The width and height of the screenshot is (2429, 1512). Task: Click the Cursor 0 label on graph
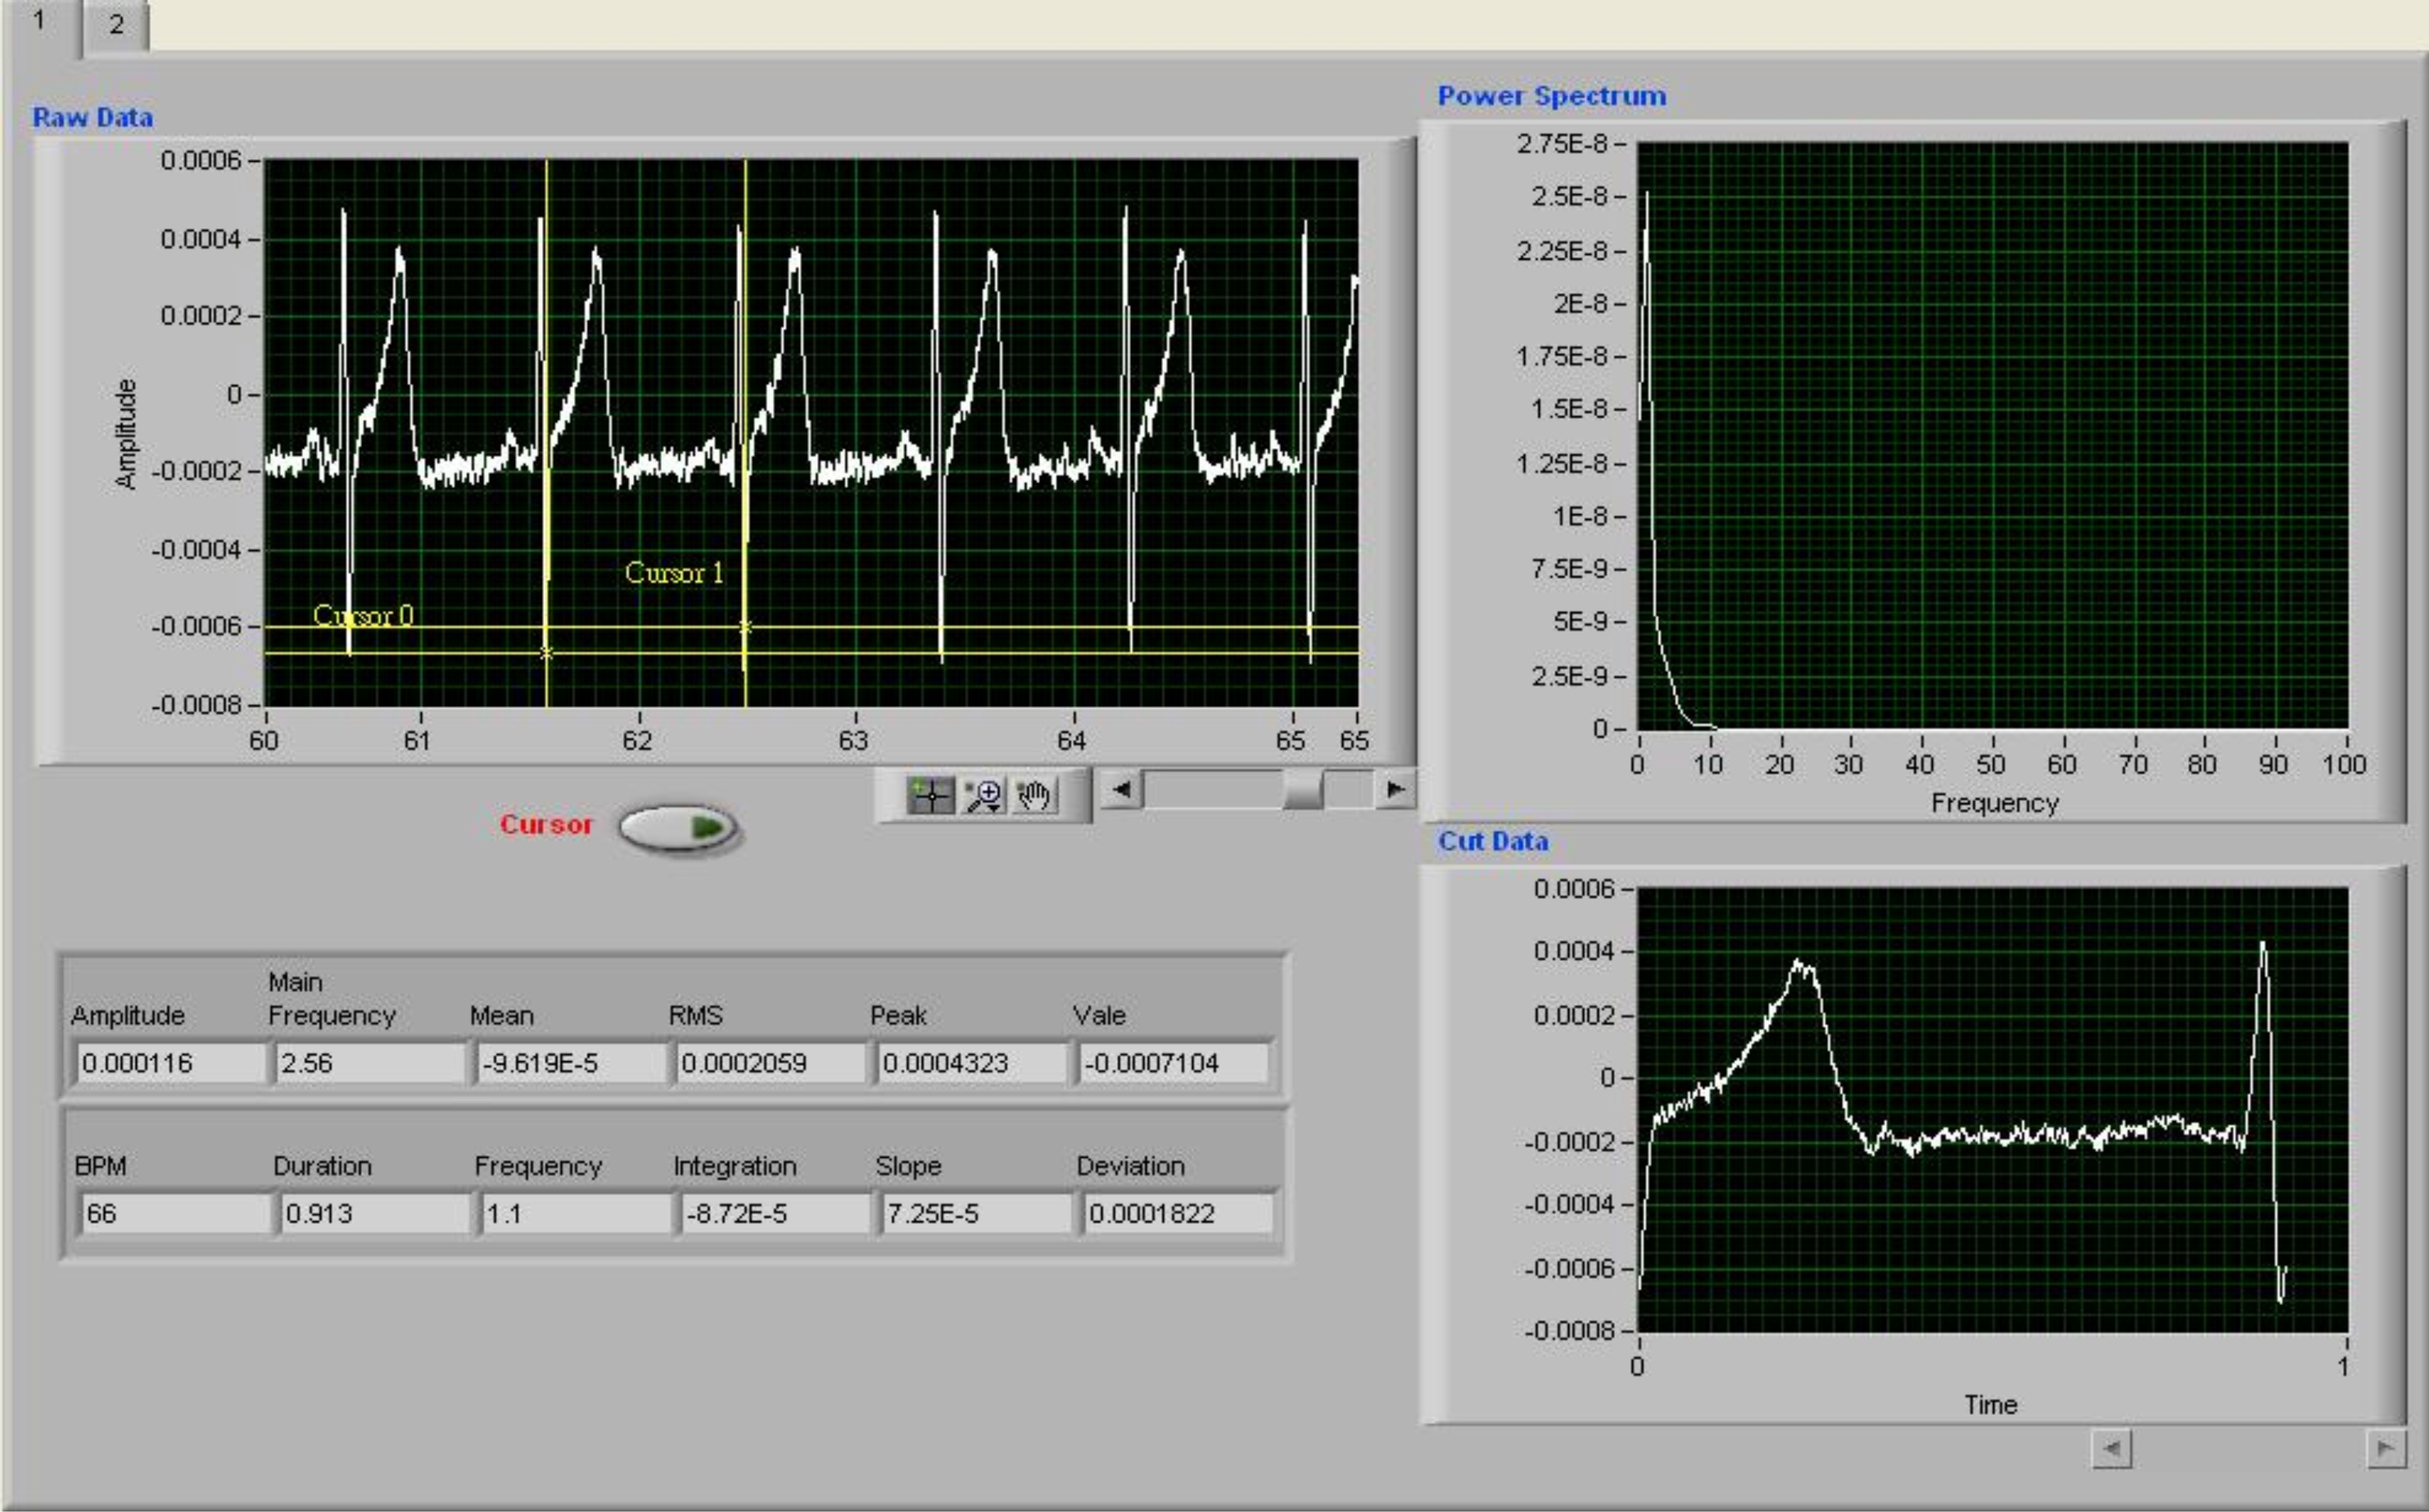363,615
